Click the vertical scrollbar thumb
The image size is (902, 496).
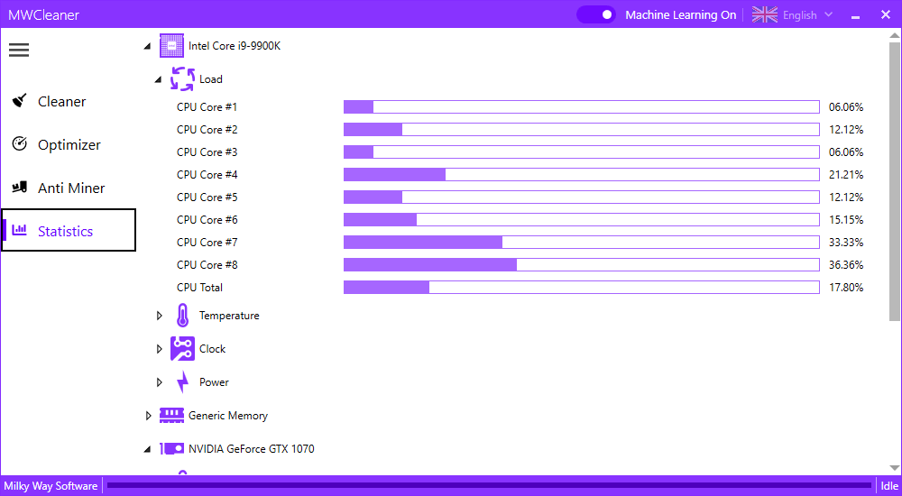coord(895,180)
